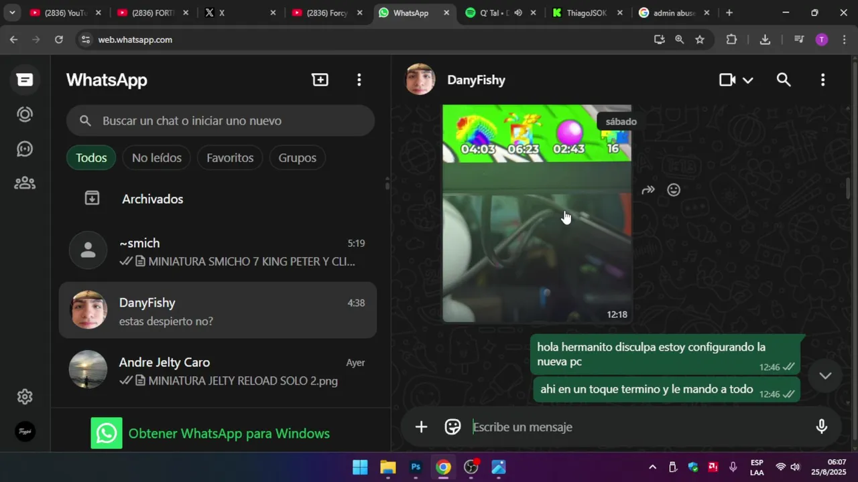The height and width of the screenshot is (482, 858).
Task: Select the Favoritos filter
Action: [230, 158]
